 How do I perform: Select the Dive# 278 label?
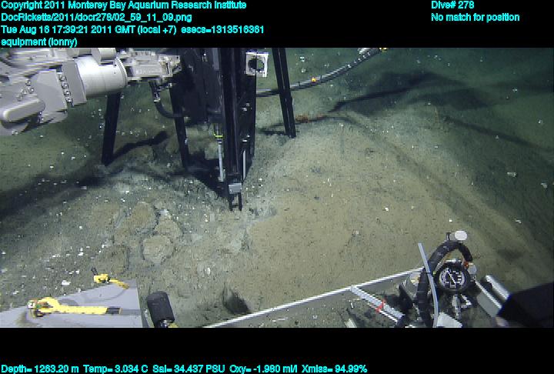(452, 5)
